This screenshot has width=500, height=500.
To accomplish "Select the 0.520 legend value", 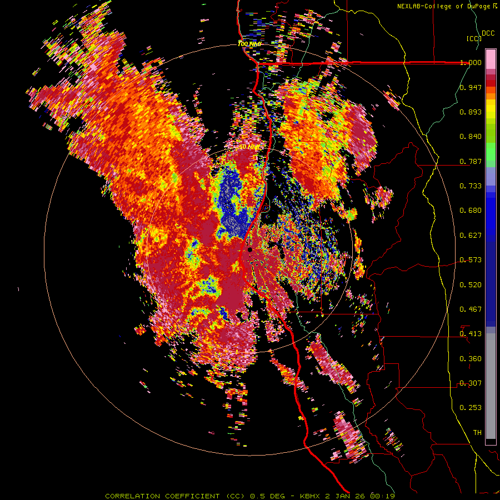I will (471, 285).
